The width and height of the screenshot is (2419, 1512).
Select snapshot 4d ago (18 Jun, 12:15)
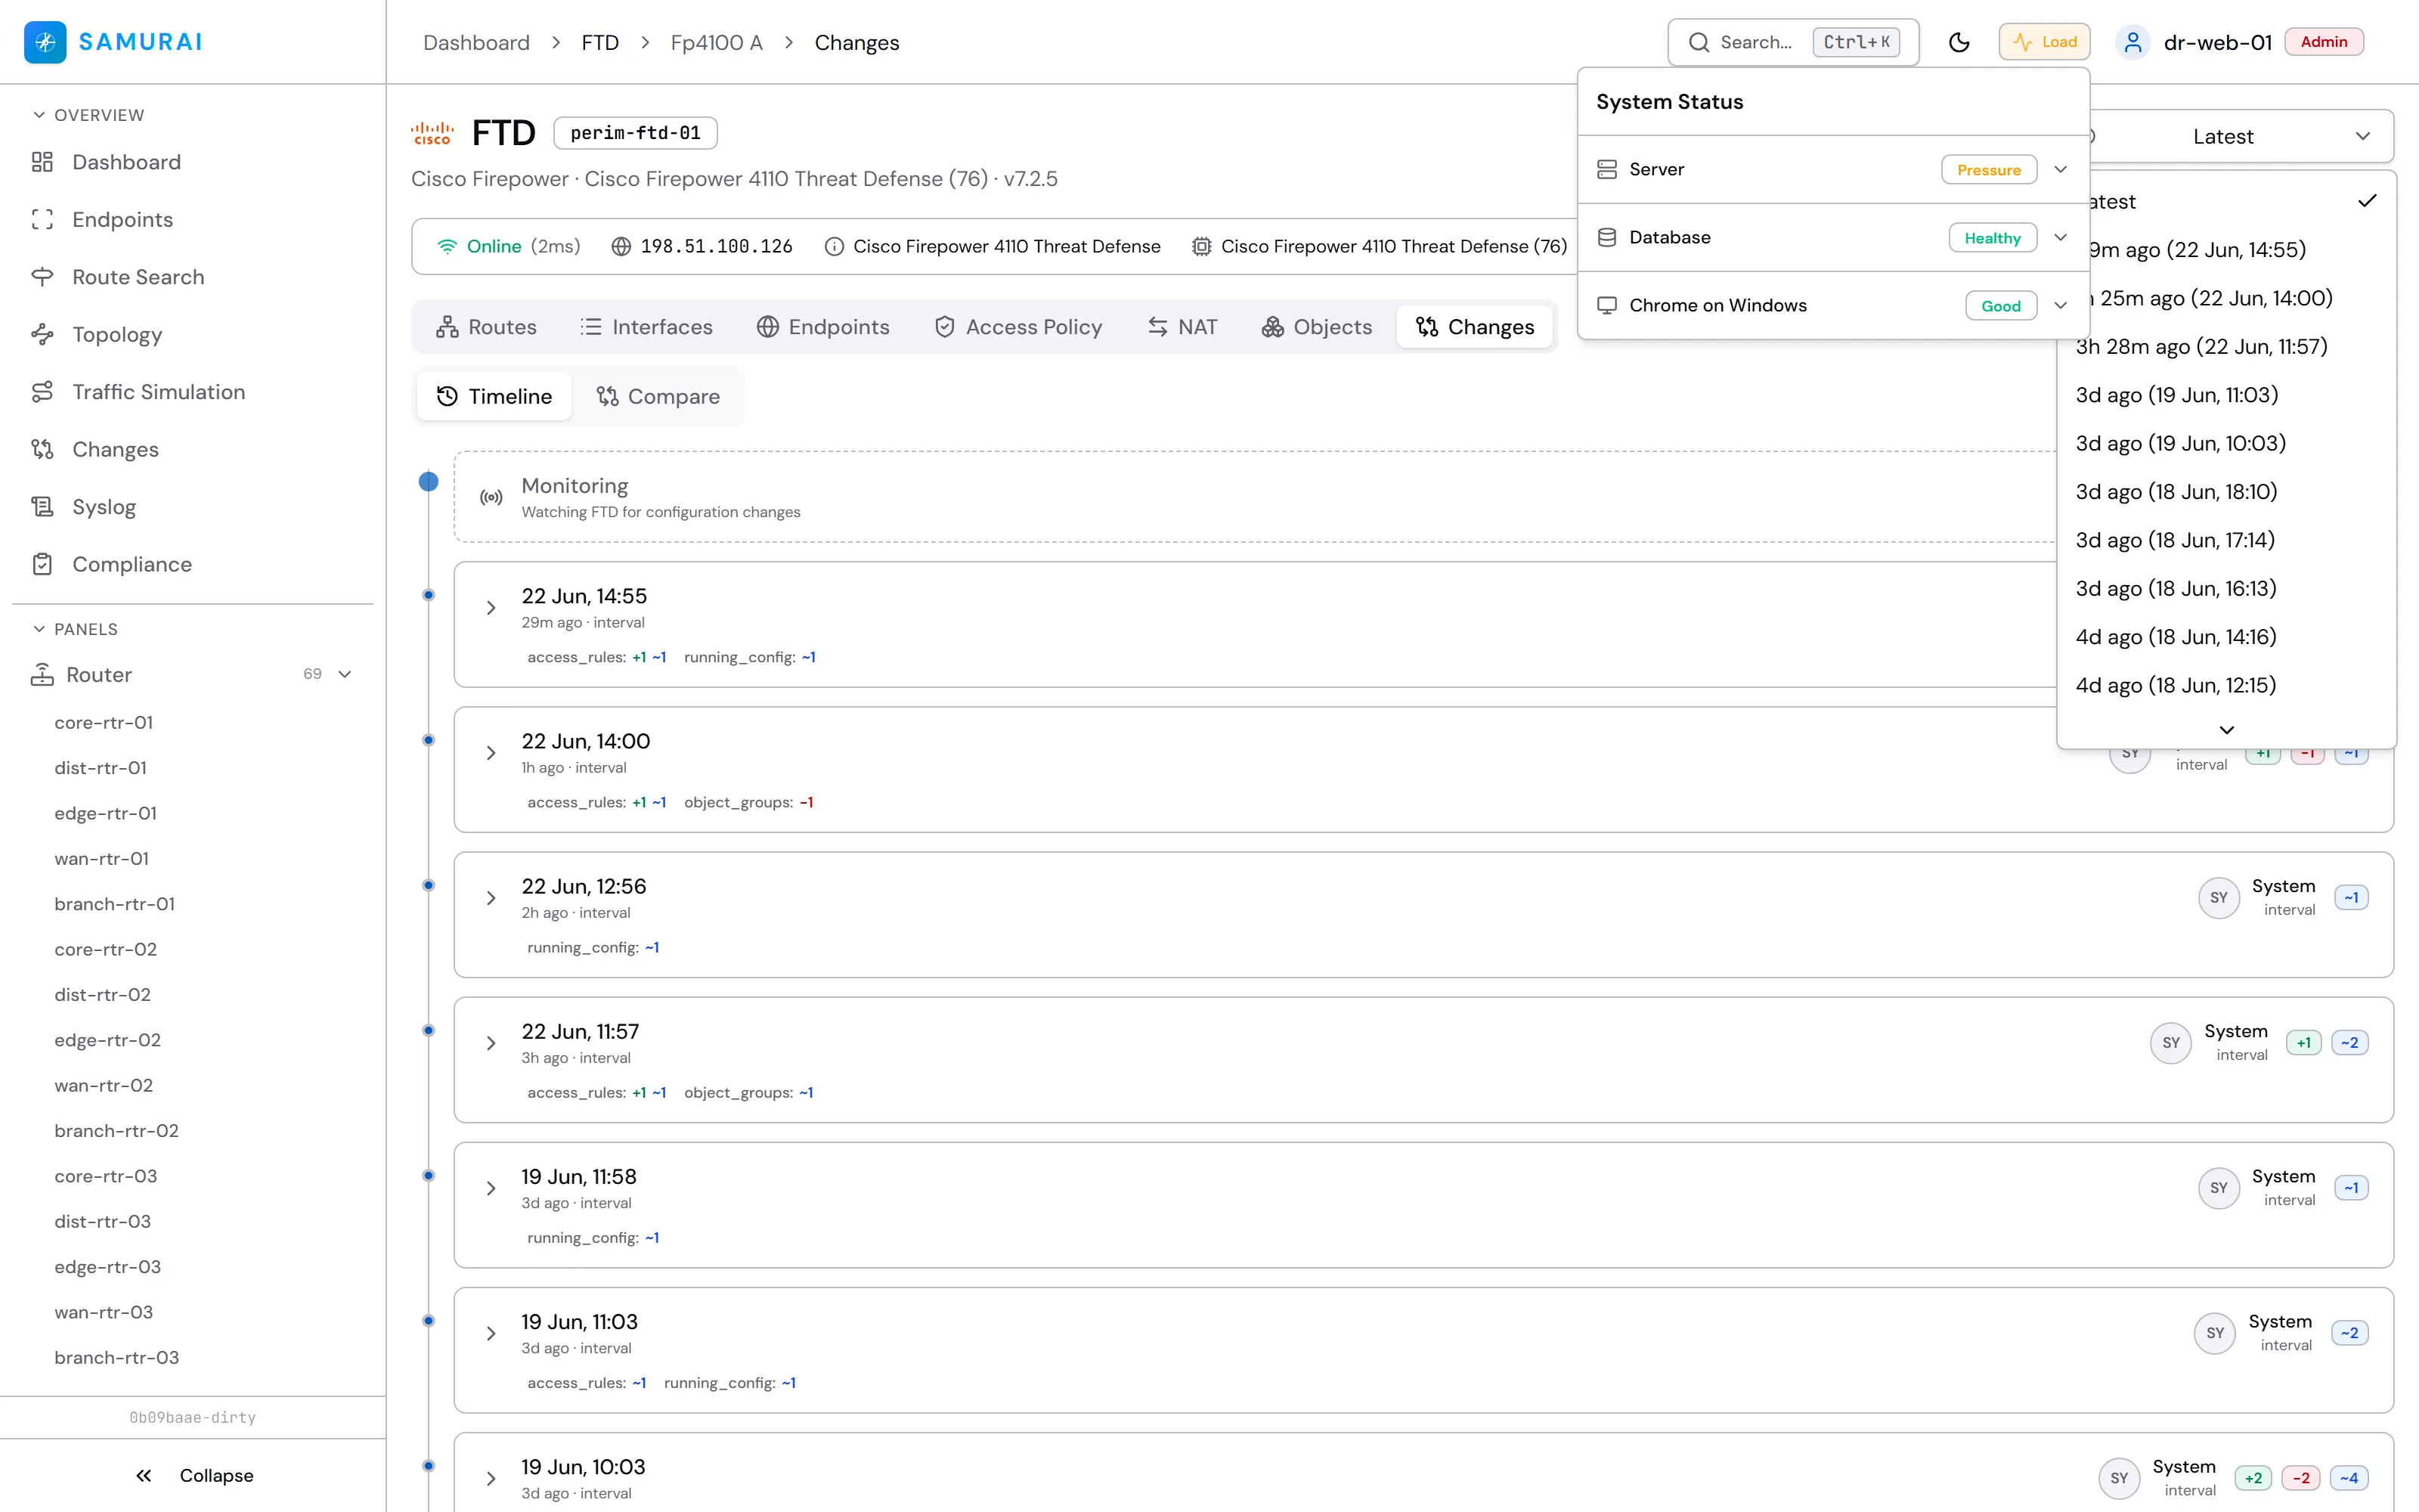(2226, 685)
